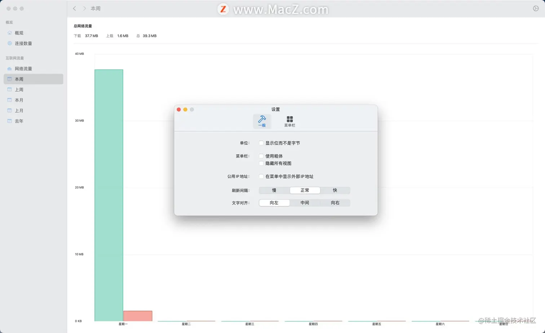Select 向右 text alignment option
This screenshot has width=545, height=333.
point(335,203)
